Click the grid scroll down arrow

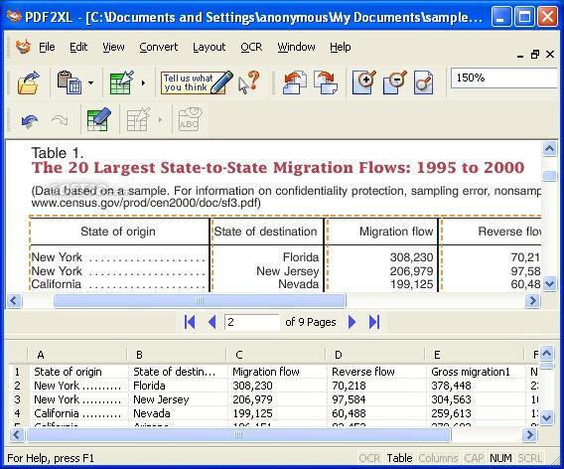pos(547,418)
